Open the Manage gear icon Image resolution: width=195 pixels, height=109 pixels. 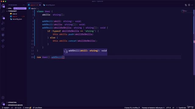coord(3,104)
